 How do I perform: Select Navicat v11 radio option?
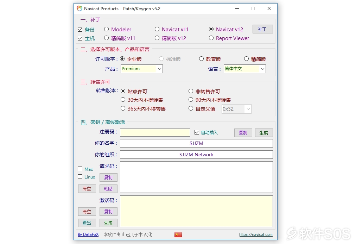click(157, 29)
